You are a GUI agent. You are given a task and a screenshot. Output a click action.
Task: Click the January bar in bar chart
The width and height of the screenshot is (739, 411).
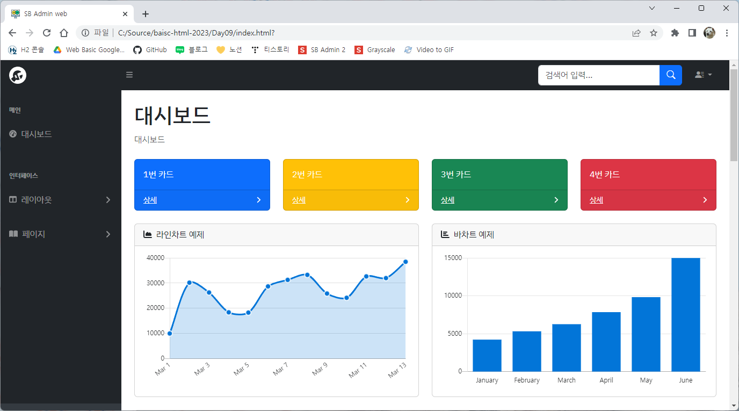487,355
